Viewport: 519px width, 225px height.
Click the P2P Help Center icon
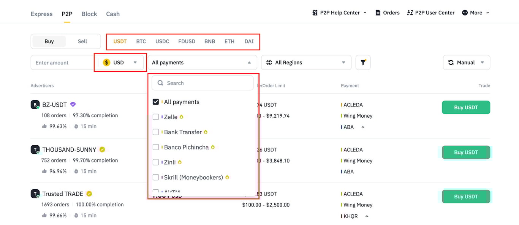point(315,12)
